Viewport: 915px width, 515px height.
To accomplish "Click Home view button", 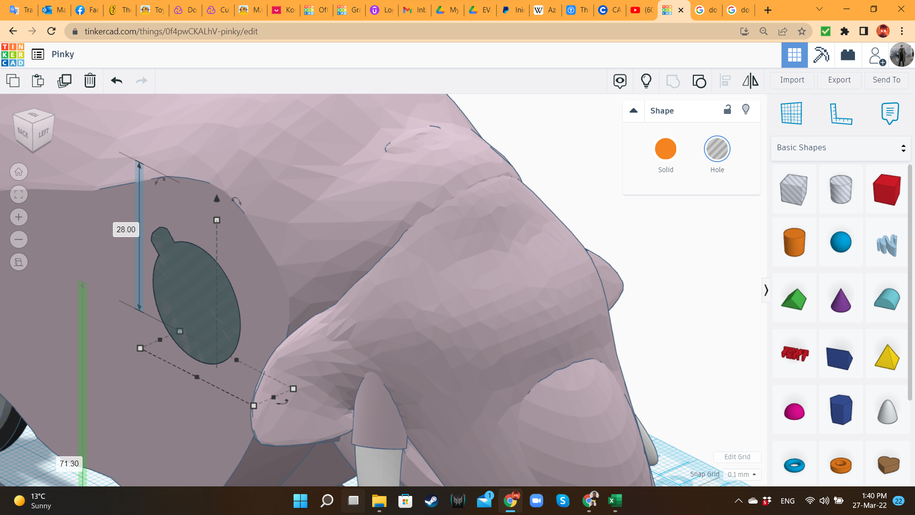I will 19,172.
